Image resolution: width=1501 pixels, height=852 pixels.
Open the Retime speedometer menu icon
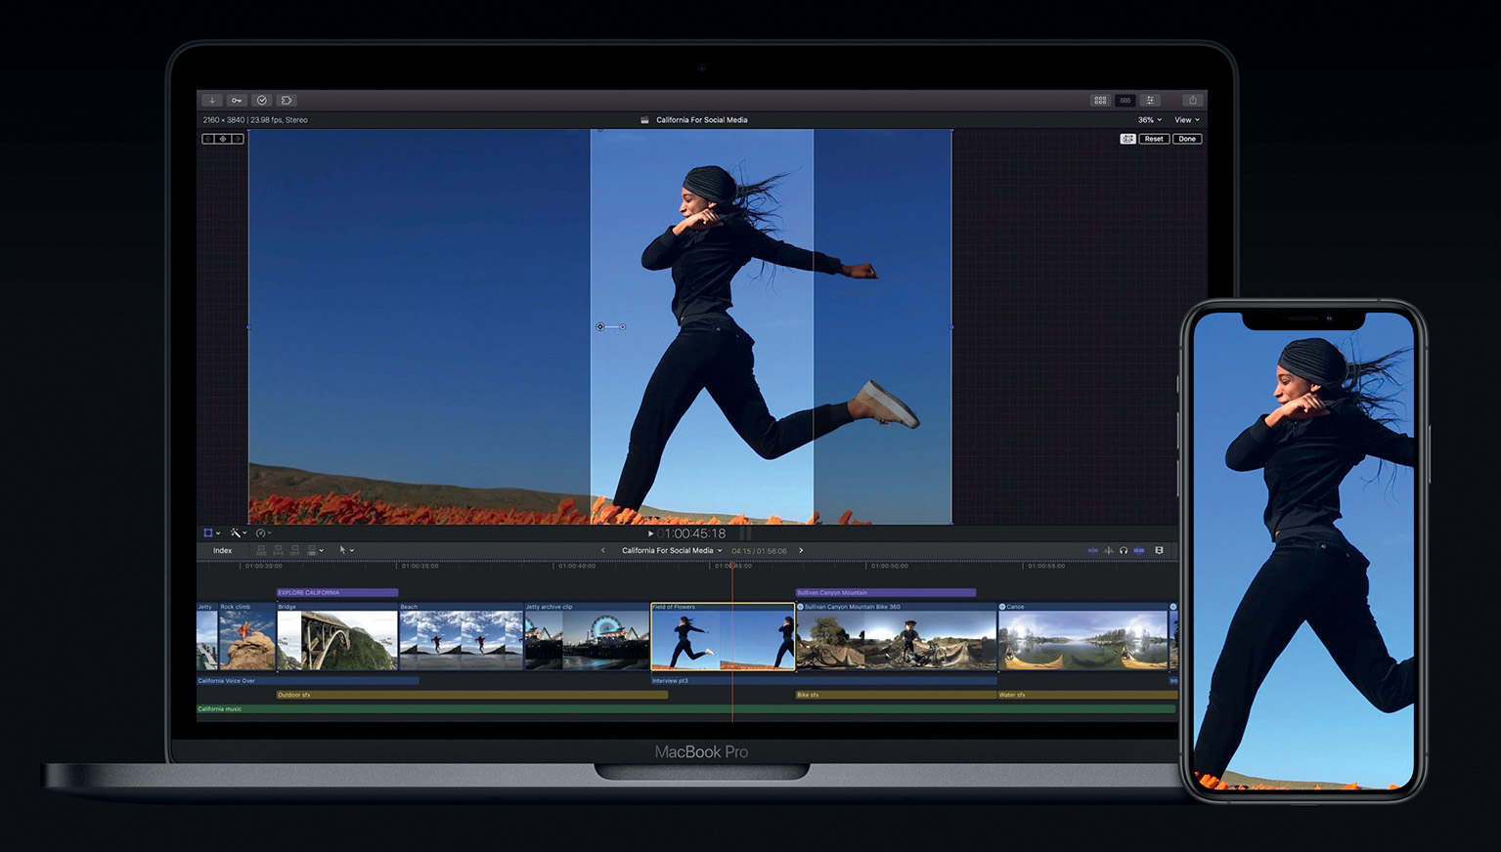[x=262, y=533]
